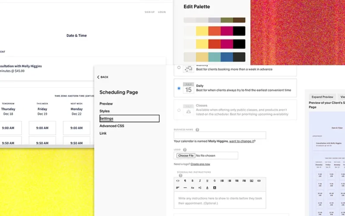The height and width of the screenshot is (216, 345).
Task: Follow the 'Create one now' logo link
Action: click(x=200, y=164)
